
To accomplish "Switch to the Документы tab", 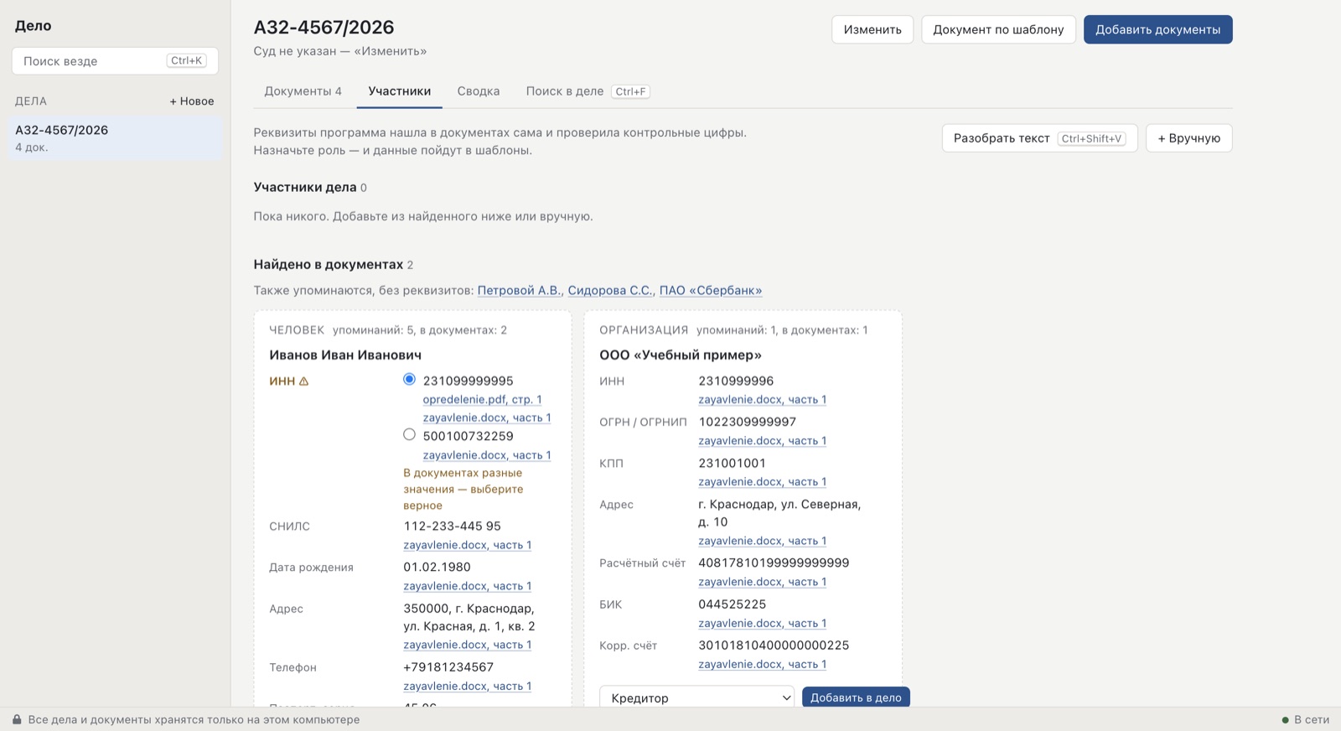I will [x=303, y=91].
